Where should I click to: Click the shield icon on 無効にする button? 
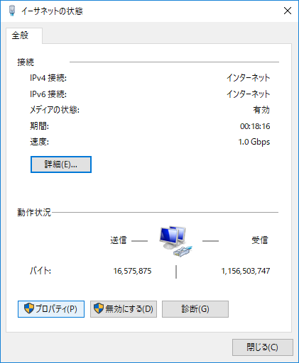tap(99, 308)
